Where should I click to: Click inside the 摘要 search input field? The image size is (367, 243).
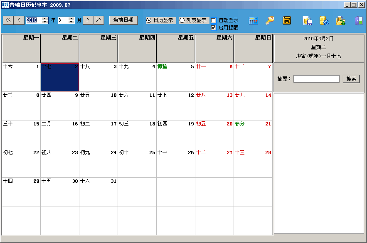coord(316,79)
